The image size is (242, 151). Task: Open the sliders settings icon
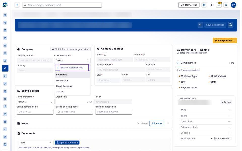pyautogui.click(x=226, y=5)
